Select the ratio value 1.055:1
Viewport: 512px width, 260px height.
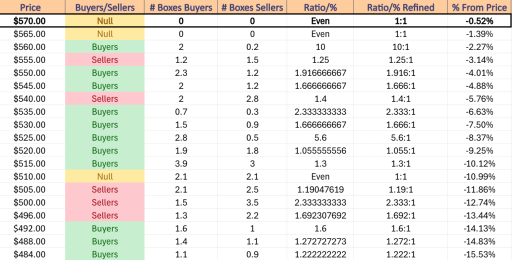(x=400, y=150)
